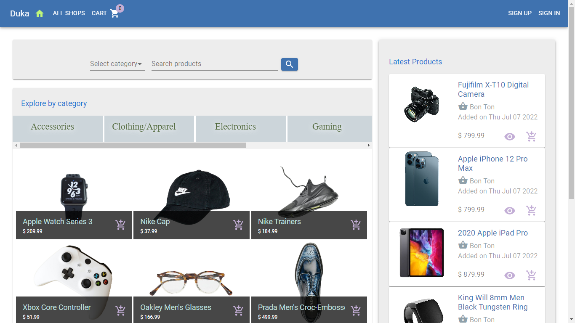
Task: Click category scrollbar right arrow
Action: [x=369, y=145]
